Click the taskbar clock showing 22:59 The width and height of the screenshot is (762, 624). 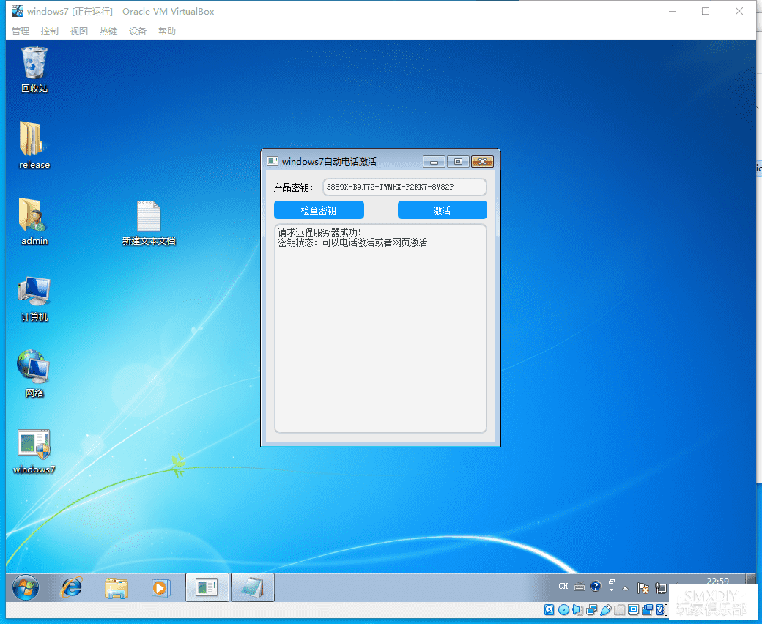[x=718, y=581]
